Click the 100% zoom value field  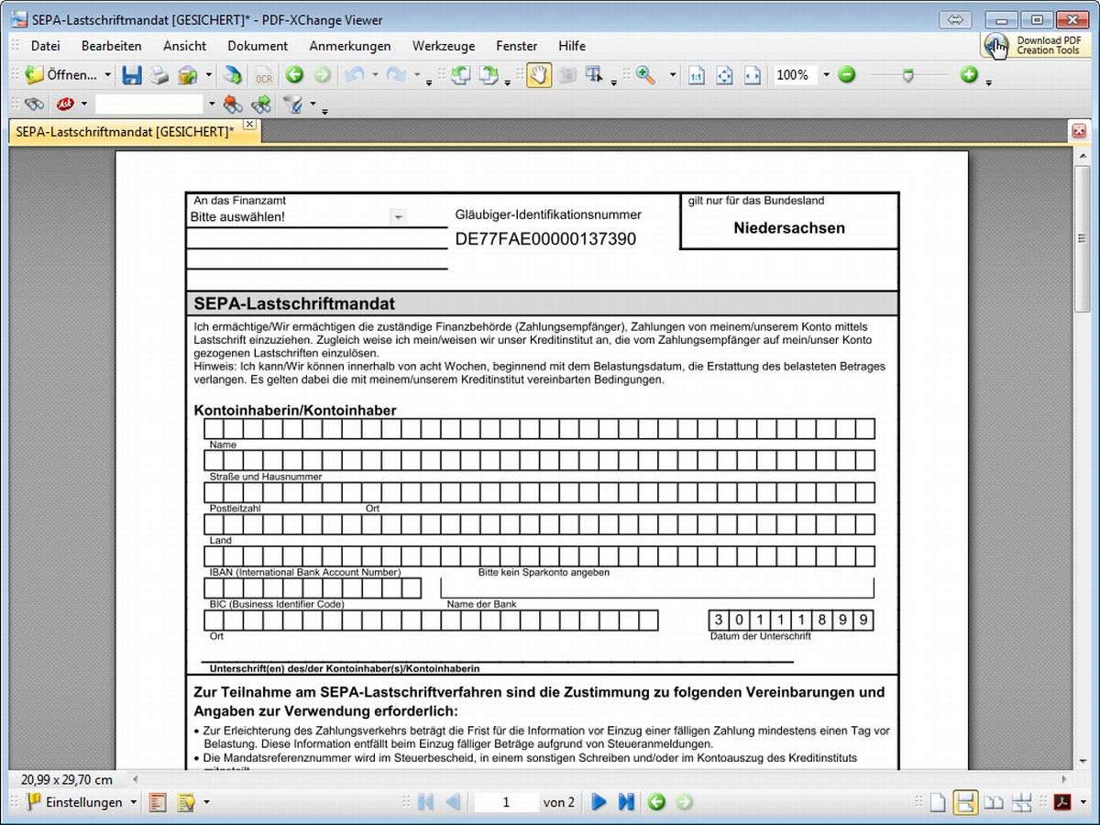click(796, 75)
